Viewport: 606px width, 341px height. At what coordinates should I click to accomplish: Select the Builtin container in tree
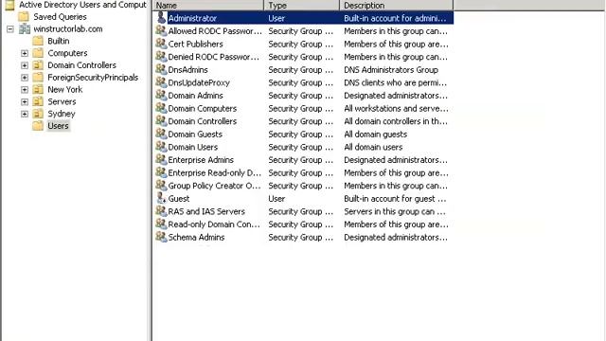pos(59,41)
